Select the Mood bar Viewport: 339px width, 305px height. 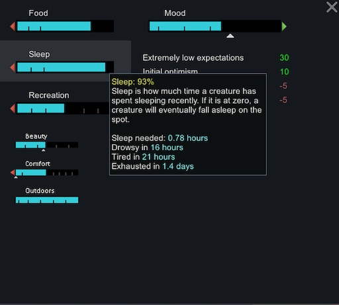point(215,26)
